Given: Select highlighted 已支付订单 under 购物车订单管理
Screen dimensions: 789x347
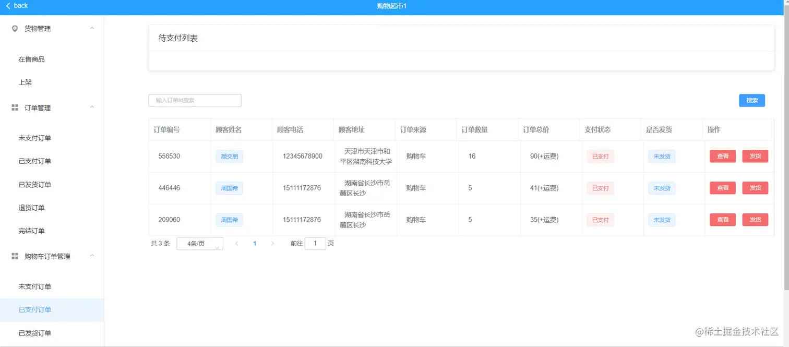Looking at the screenshot, I should [52, 310].
